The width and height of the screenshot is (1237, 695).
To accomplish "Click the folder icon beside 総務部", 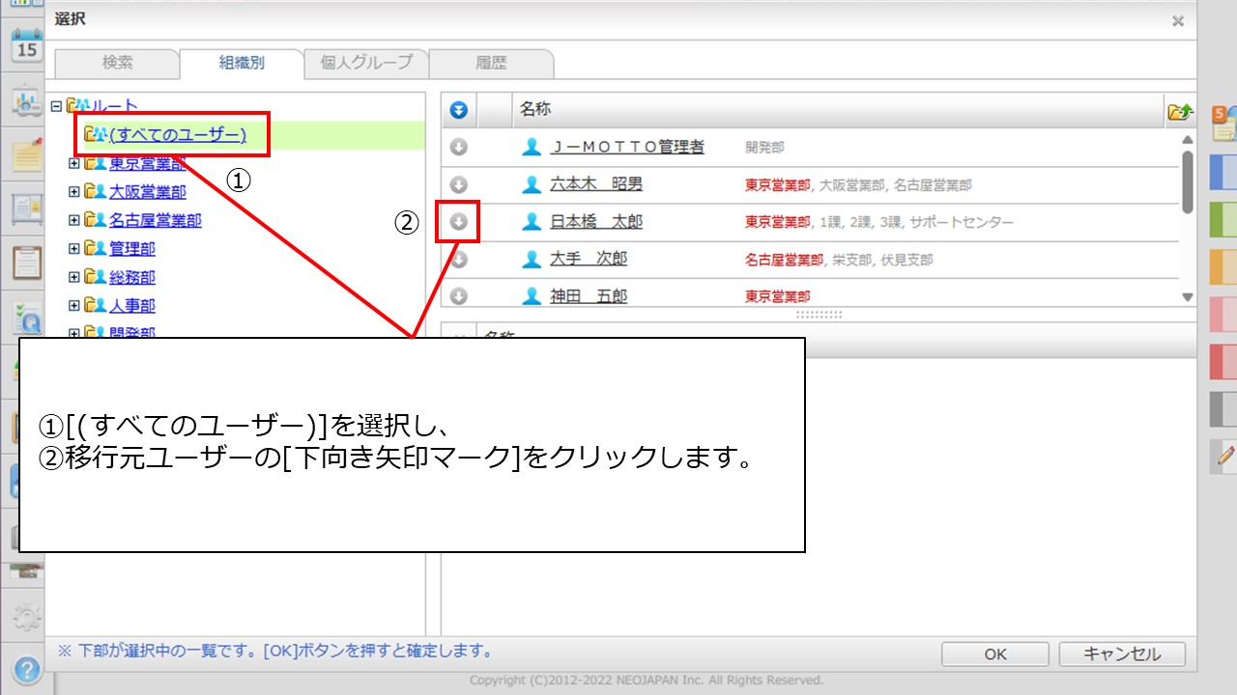I will (95, 277).
